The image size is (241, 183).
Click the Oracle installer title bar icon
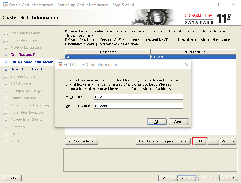click(x=5, y=5)
